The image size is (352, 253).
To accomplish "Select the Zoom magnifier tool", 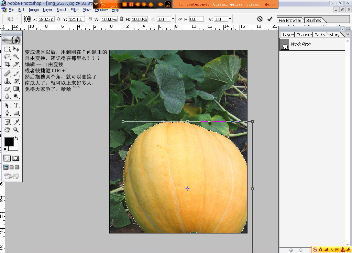I will 16,130.
